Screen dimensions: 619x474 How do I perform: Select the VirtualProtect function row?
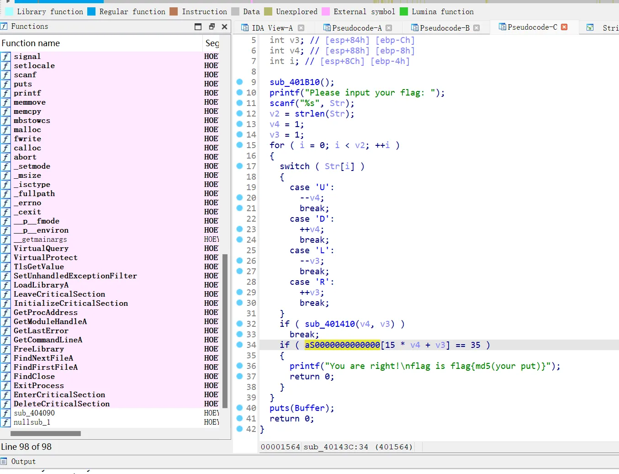[110, 257]
